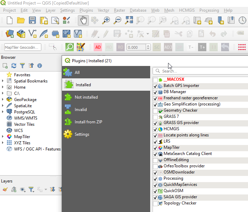Viewport: 248px width, 212px height.
Task: Expand the SpatiaLite browser node
Action: tap(3, 105)
